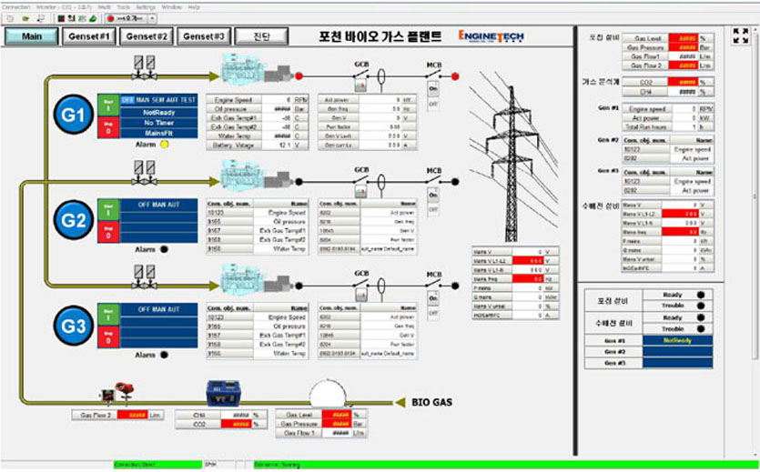The height and width of the screenshot is (472, 760).
Task: Click the red lamp after G1 generator
Action: tap(299, 76)
